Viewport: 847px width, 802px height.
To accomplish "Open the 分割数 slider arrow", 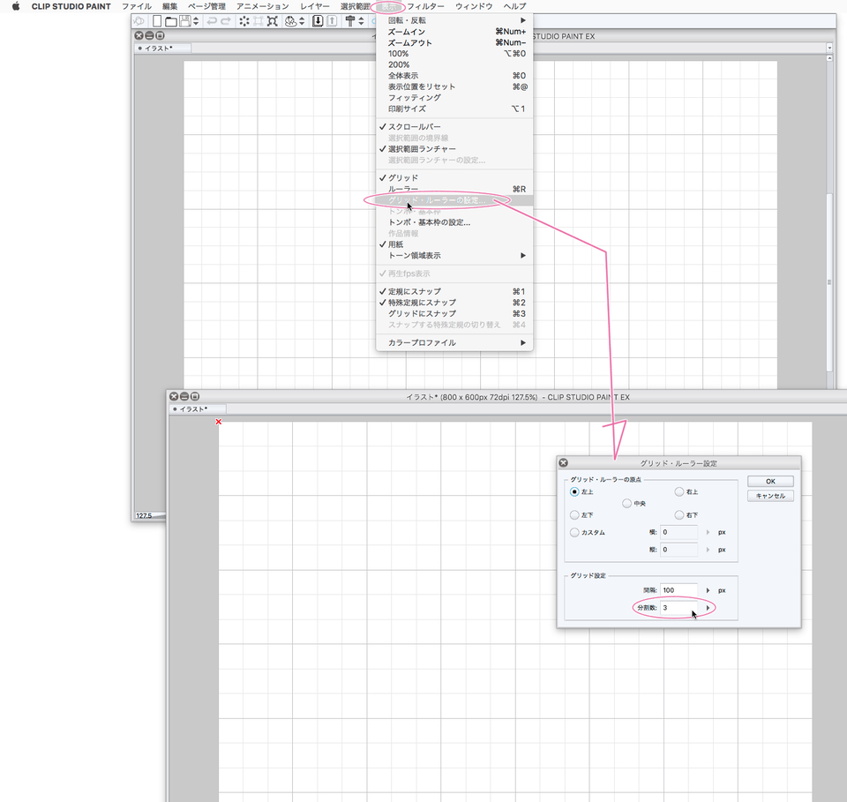I will [x=708, y=608].
